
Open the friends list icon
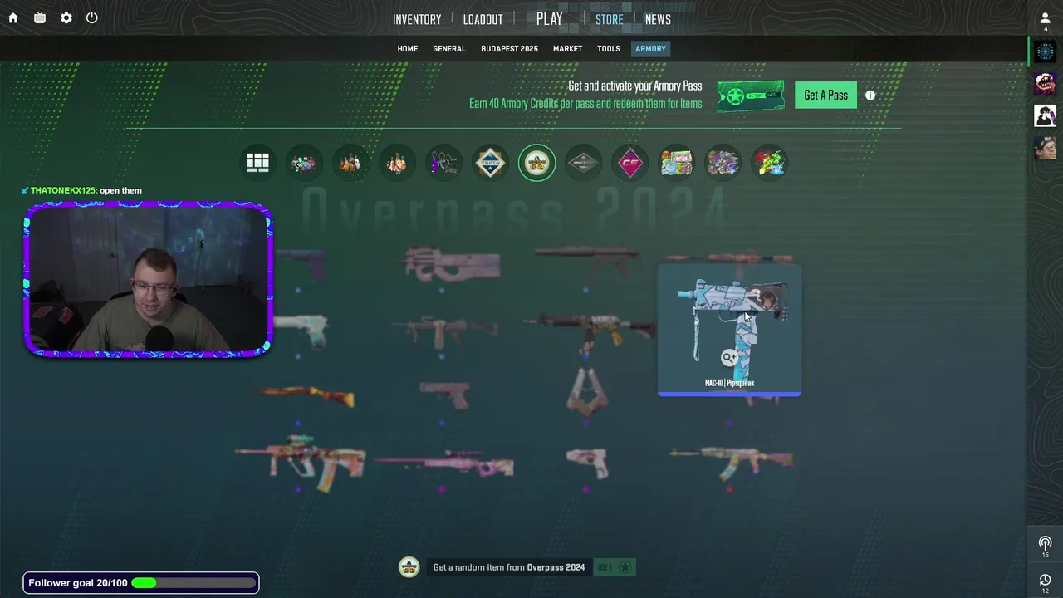pos(1046,18)
